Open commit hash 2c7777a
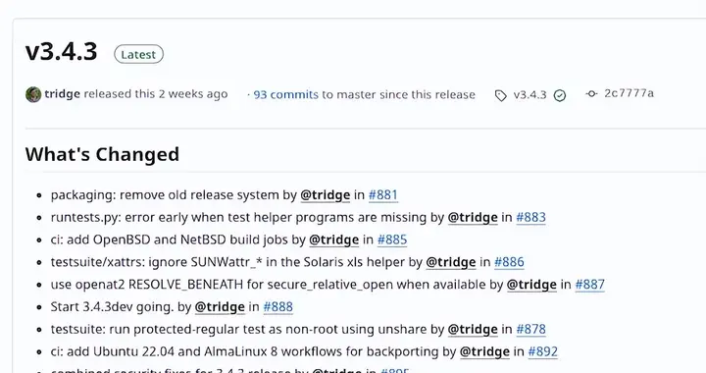The image size is (706, 373). (x=629, y=93)
